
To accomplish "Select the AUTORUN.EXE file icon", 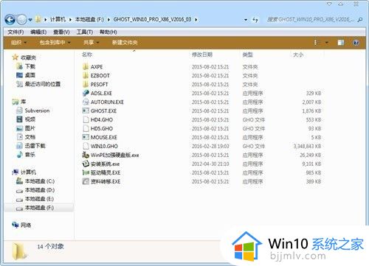I will (x=86, y=102).
